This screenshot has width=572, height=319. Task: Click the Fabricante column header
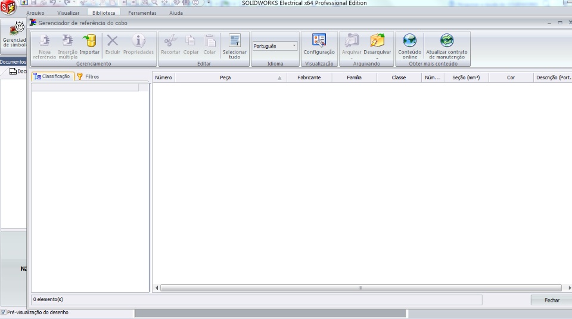pyautogui.click(x=309, y=78)
